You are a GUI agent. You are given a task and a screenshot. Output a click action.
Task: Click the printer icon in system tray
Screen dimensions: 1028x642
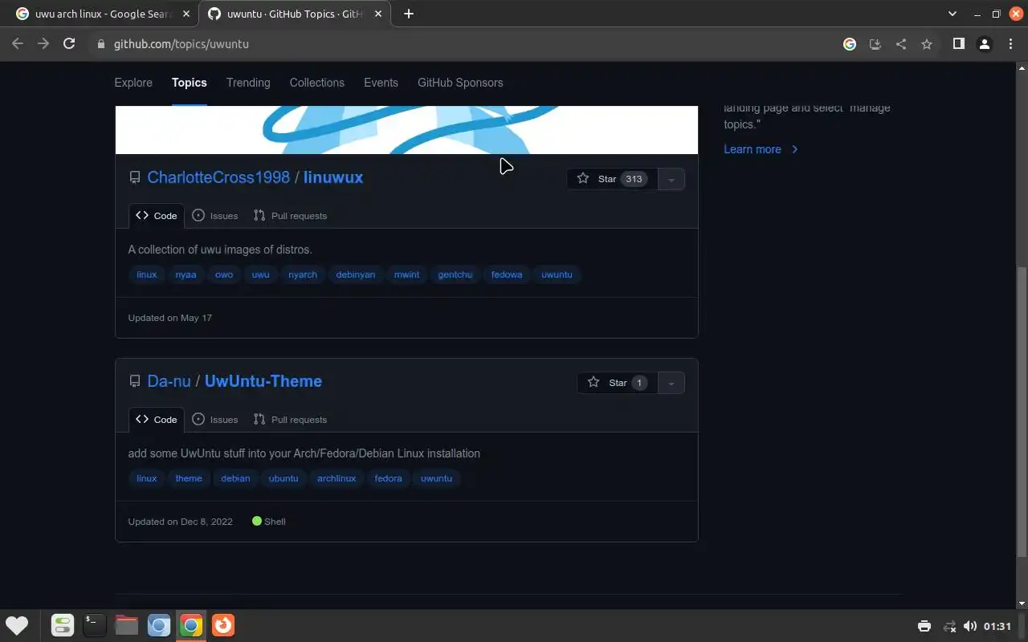point(924,626)
